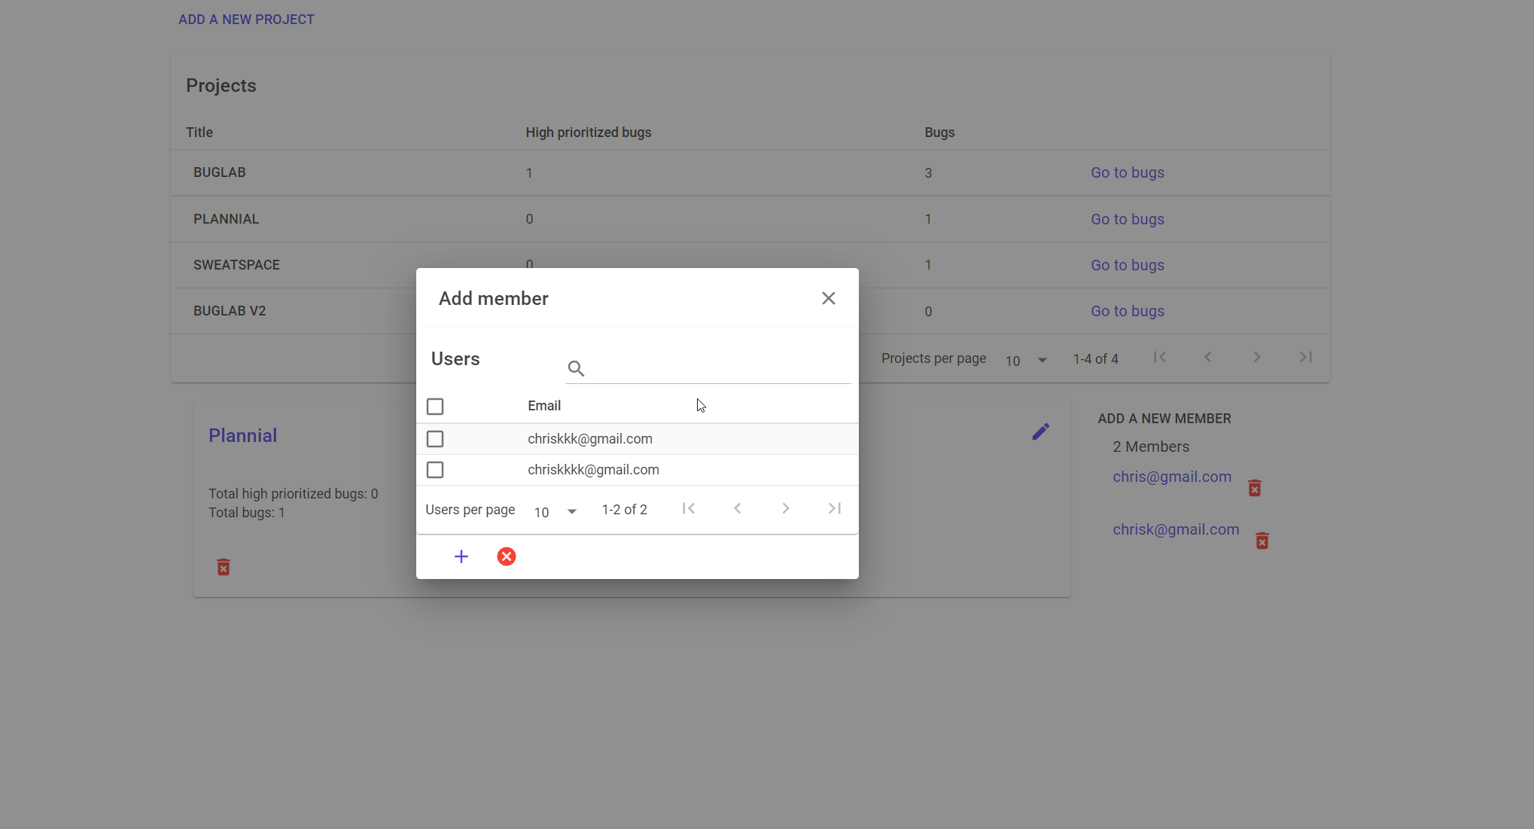
Task: Go to next users page arrow
Action: 785,509
